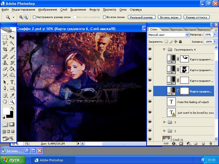Select the Magic Wand tool

tap(12, 43)
